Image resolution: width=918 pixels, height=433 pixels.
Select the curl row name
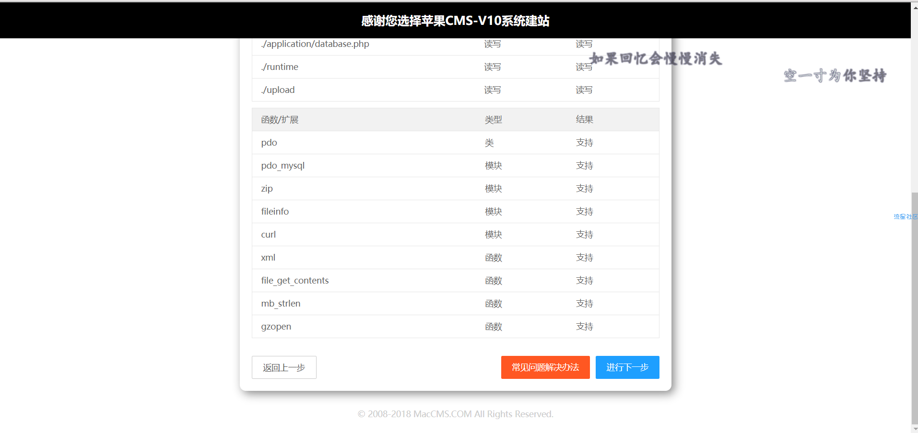269,234
